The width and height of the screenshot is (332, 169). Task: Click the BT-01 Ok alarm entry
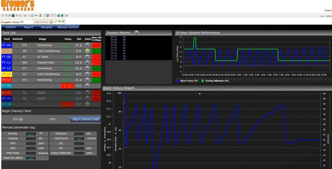point(118,37)
